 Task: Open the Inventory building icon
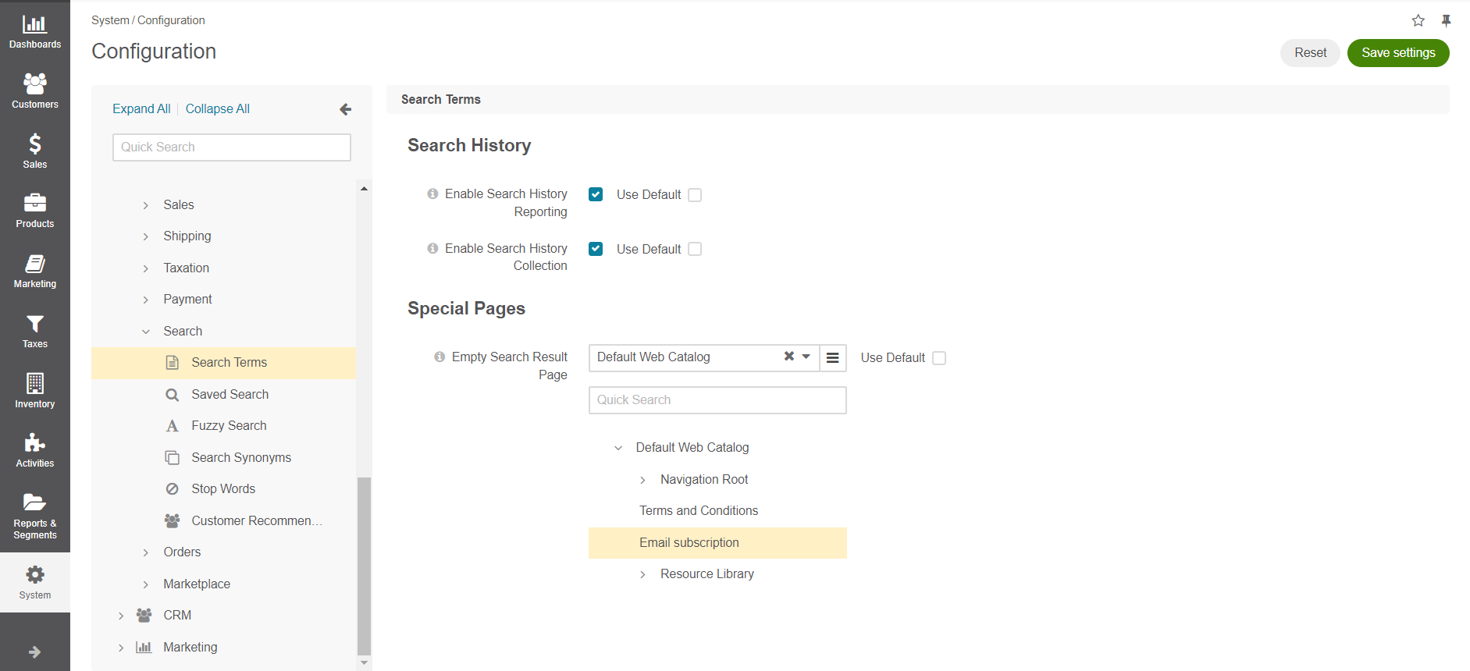[34, 383]
